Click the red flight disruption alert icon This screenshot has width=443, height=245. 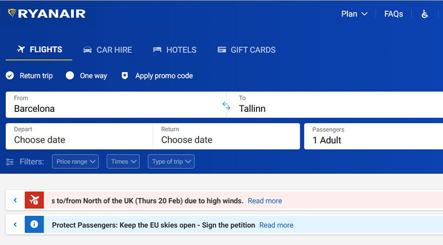[x=34, y=200]
